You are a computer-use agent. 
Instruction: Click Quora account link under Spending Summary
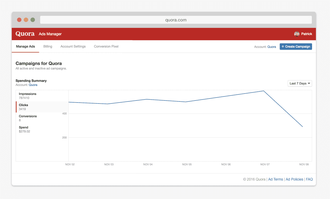pos(33,85)
